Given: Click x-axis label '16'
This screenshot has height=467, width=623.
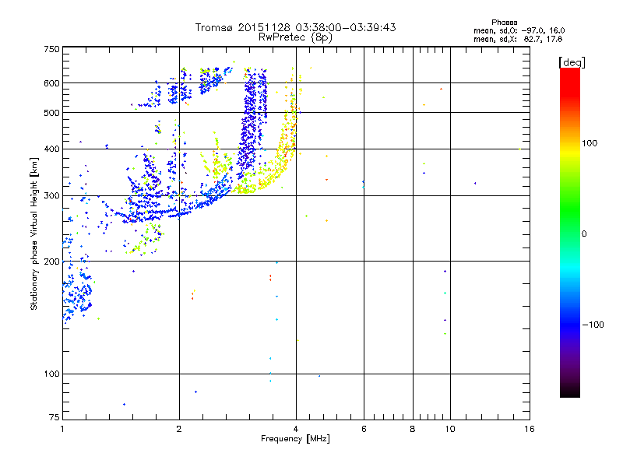Looking at the screenshot, I should [530, 429].
